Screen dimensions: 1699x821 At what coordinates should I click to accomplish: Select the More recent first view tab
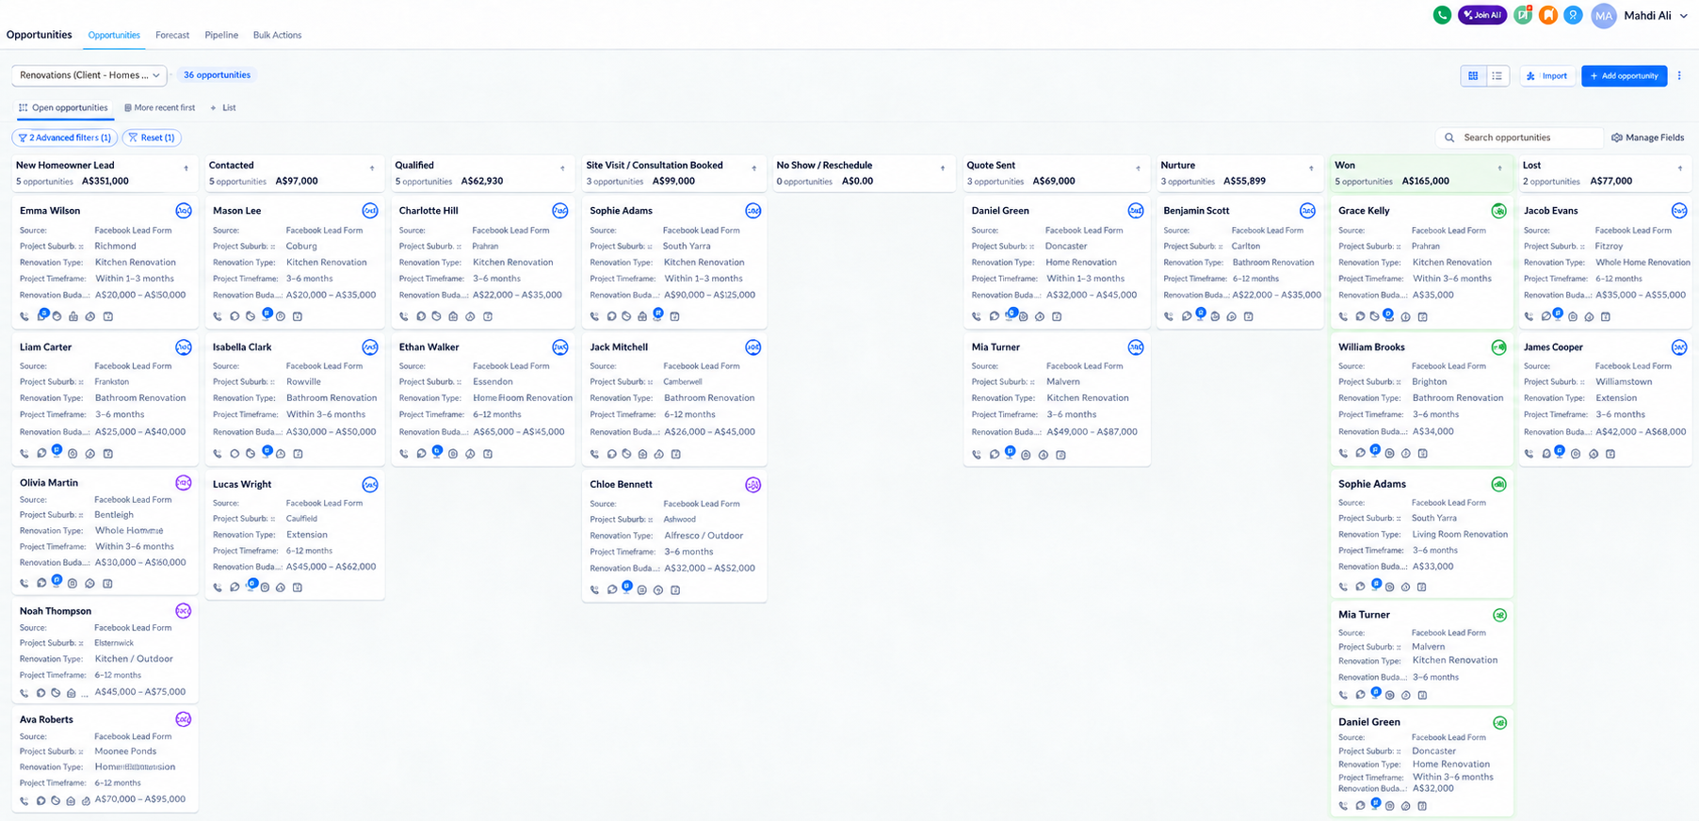160,107
